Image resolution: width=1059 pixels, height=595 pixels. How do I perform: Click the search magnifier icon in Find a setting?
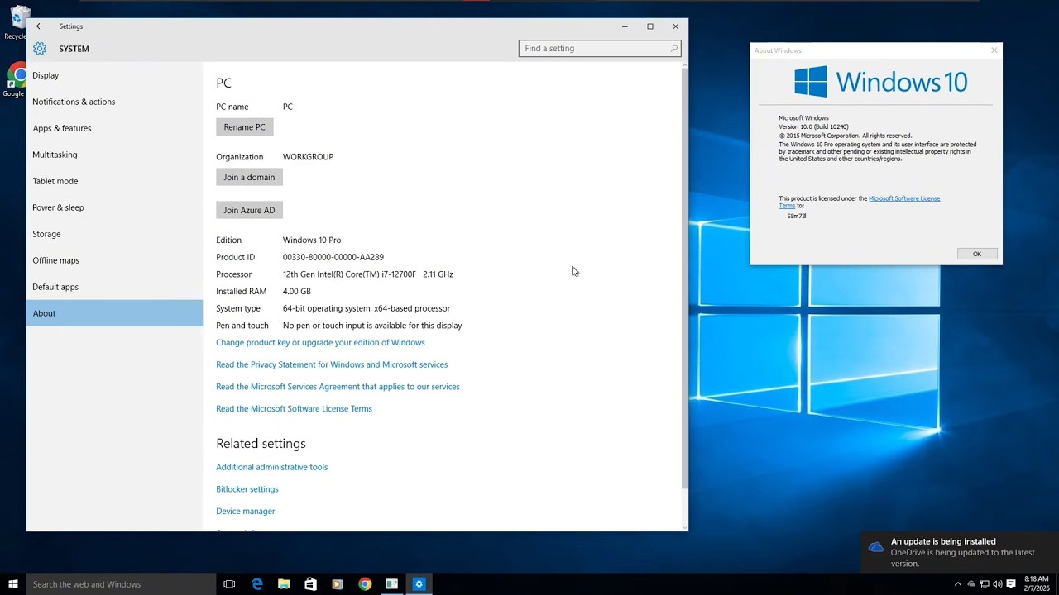[x=673, y=48]
